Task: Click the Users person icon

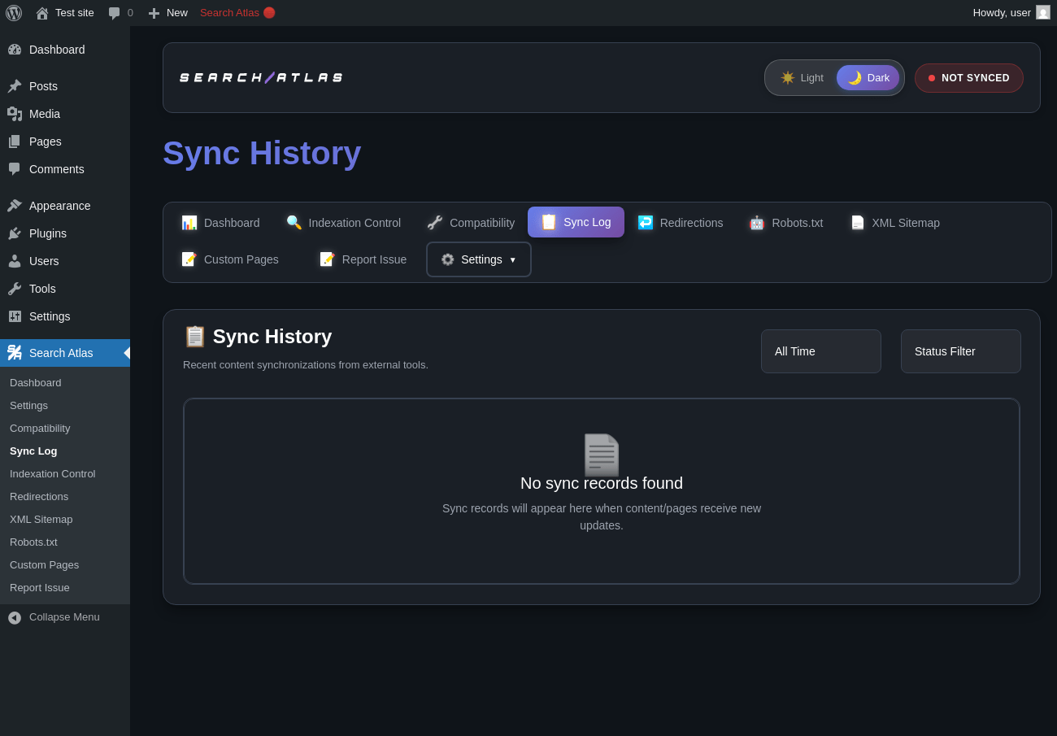Action: [x=15, y=261]
